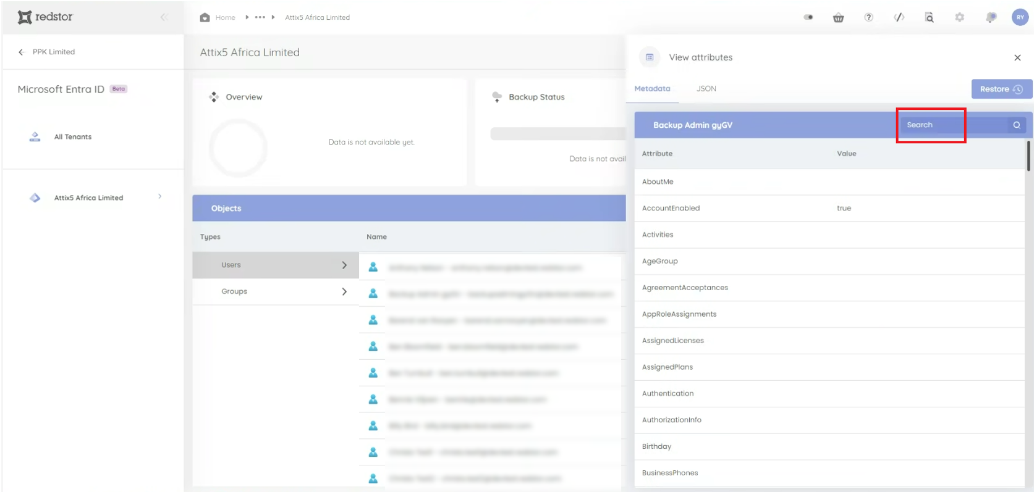Select Users in the Types list
1034x492 pixels.
276,265
